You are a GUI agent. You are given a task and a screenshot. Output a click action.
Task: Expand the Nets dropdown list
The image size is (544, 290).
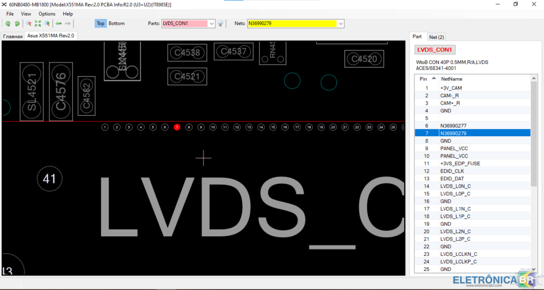[x=341, y=24]
